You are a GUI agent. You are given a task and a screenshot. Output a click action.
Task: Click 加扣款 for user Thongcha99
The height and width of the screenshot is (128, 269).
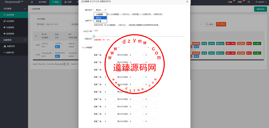click(x=211, y=53)
